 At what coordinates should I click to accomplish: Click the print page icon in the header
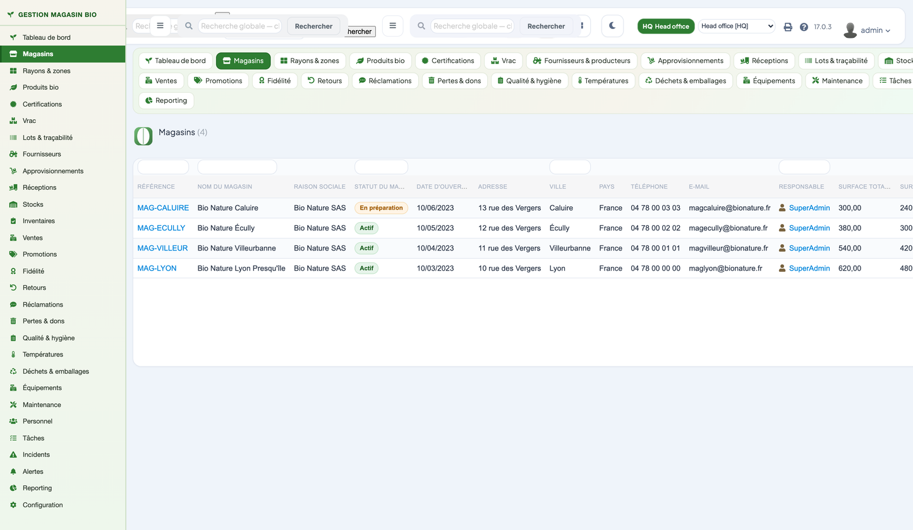[x=788, y=27]
